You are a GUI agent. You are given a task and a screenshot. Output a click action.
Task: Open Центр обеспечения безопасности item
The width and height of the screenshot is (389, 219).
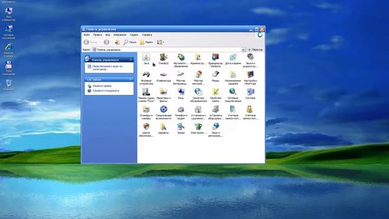click(x=146, y=130)
